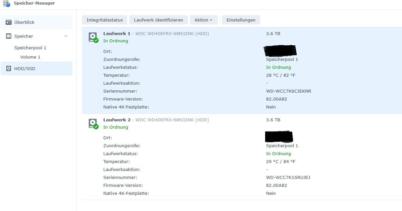
Task: Click serial number WD-WCC7K6CJEKNR
Action: coord(289,91)
